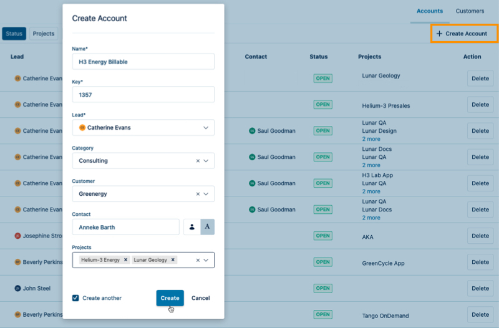
Task: Select the text 'A' contact mode icon
Action: coord(207,227)
